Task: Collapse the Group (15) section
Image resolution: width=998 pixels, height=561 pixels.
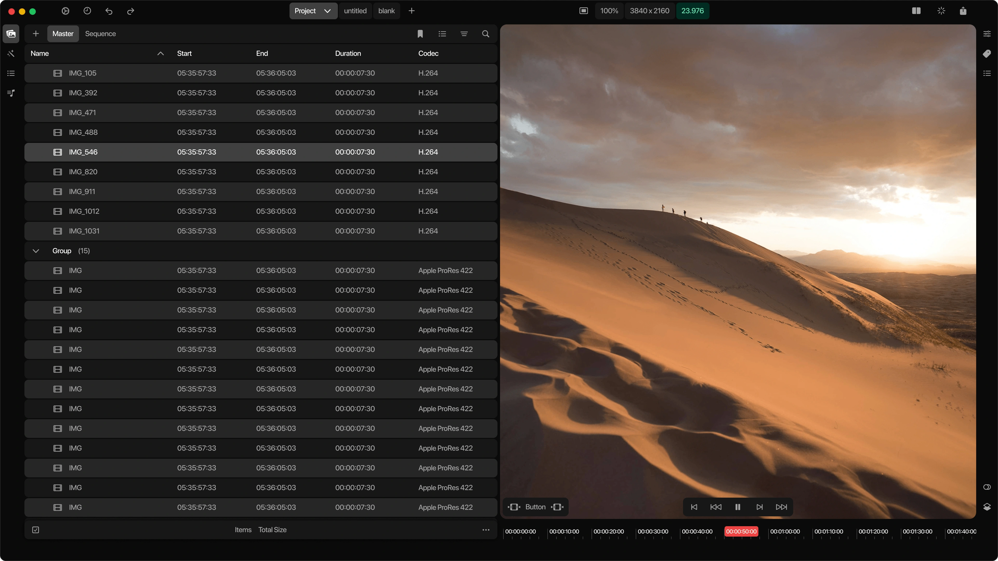Action: click(x=36, y=251)
